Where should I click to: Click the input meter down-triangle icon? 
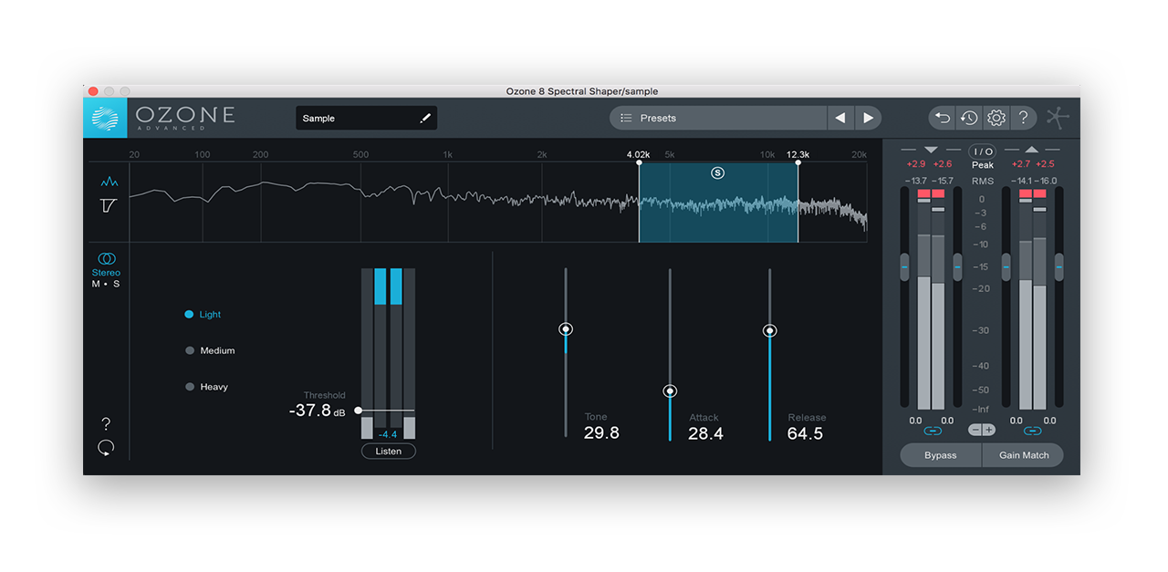pyautogui.click(x=931, y=150)
